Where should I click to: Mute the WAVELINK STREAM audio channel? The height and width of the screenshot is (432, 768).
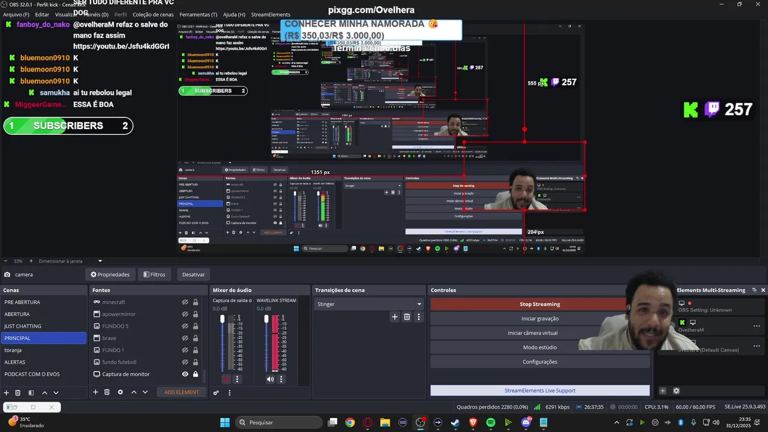pyautogui.click(x=270, y=379)
